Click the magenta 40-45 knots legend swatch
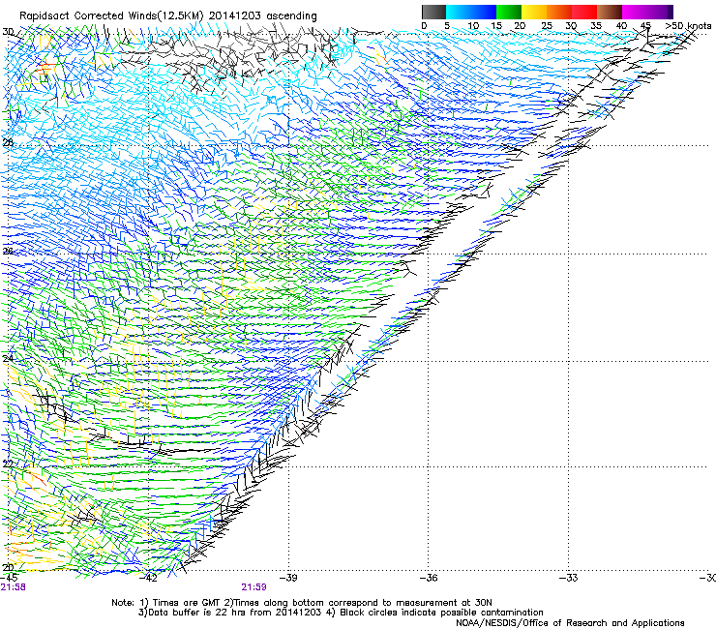Screen dimensions: 716x629 pos(635,12)
